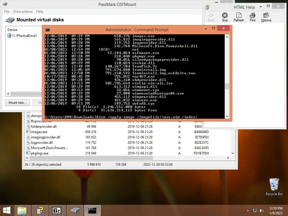
Task: Click the 7-Zip horizontal scrollbar left arrow
Action: tap(27, 158)
